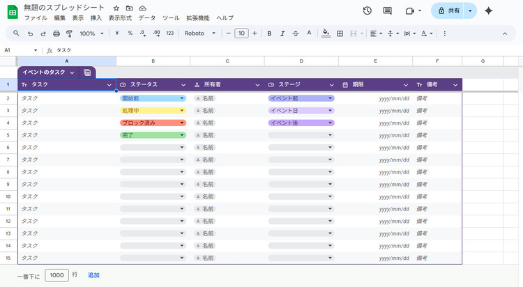
Task: Select row 10 header
Action: [x=8, y=196]
